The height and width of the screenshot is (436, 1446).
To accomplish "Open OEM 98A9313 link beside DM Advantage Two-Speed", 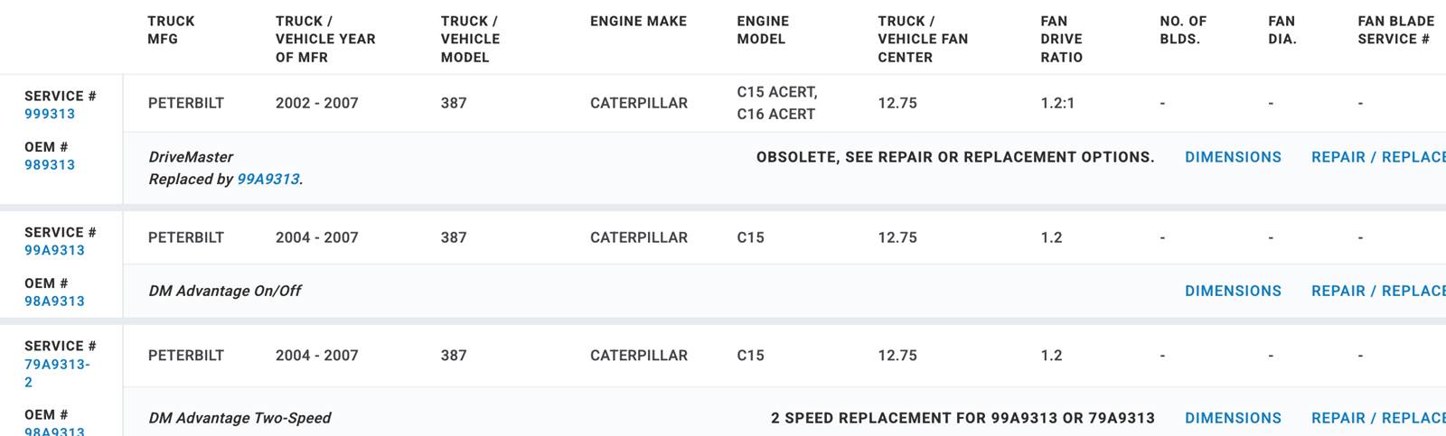I will [54, 431].
